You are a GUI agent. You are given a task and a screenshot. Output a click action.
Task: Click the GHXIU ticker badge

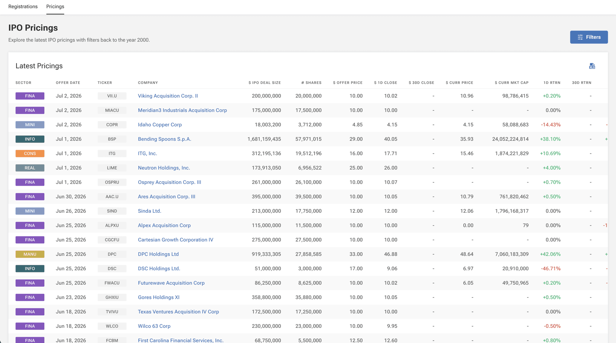[112, 297]
